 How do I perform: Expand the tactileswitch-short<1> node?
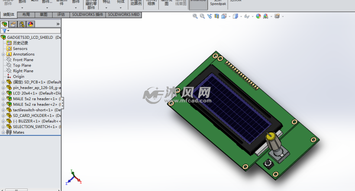coord(3,110)
